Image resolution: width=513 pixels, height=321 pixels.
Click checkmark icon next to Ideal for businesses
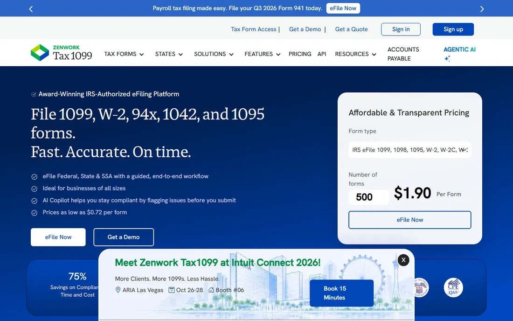pos(35,189)
